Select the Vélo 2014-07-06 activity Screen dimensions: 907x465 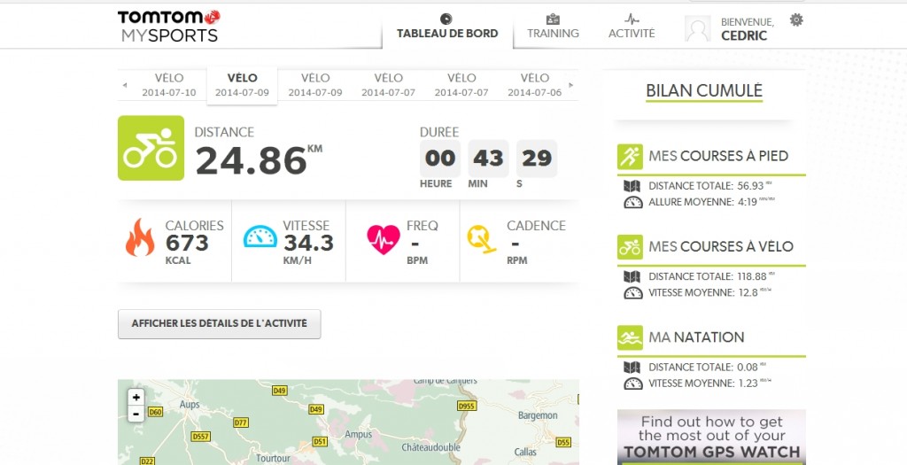click(534, 85)
